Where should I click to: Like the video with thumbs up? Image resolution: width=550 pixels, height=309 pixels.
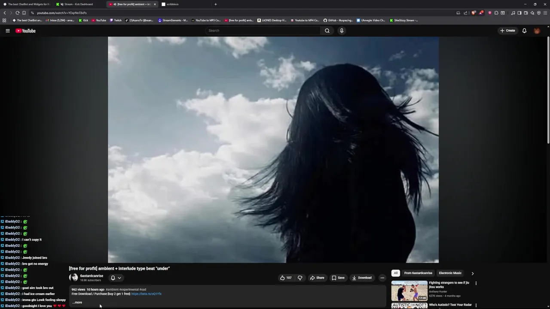click(x=286, y=278)
